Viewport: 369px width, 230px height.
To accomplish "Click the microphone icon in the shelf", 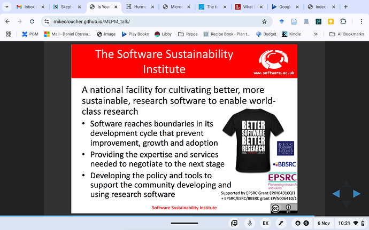I will point(249,223).
